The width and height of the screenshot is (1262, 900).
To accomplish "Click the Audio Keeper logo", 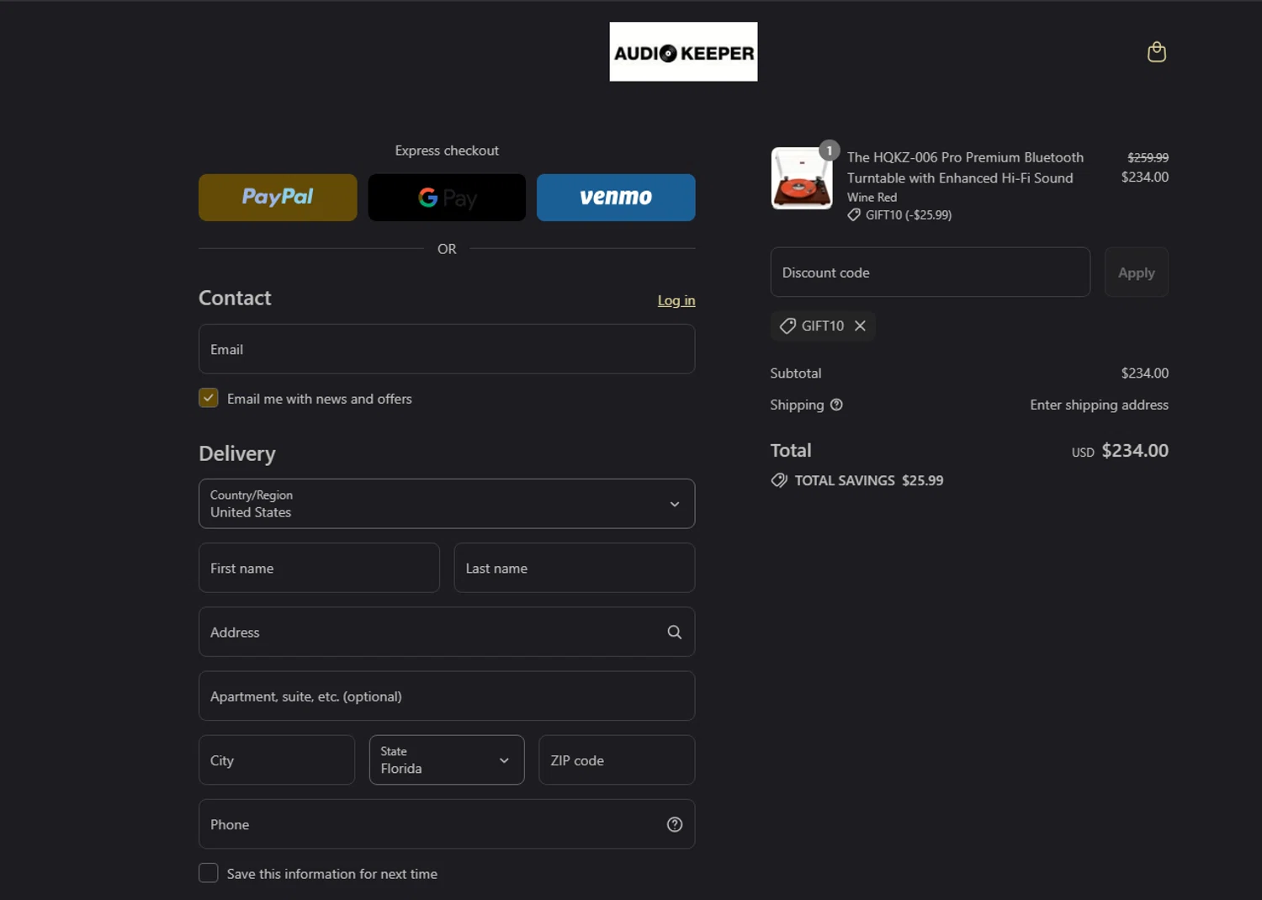I will click(x=683, y=52).
